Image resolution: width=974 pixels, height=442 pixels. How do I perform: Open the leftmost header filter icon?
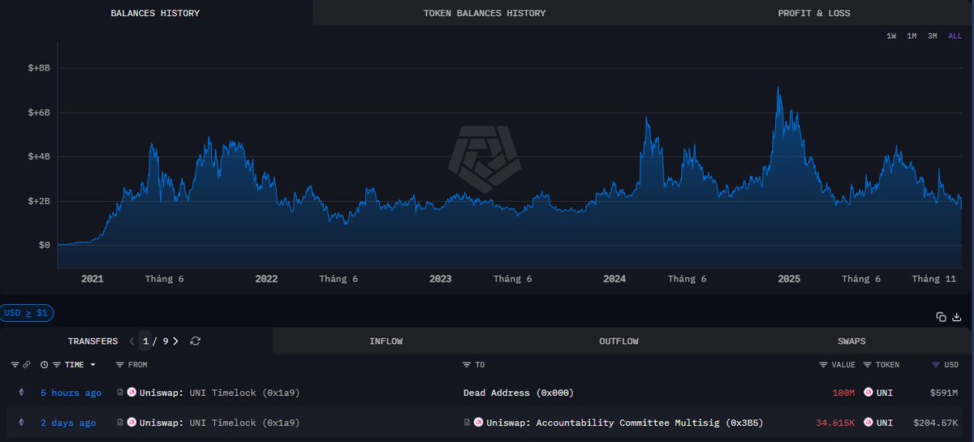15,365
